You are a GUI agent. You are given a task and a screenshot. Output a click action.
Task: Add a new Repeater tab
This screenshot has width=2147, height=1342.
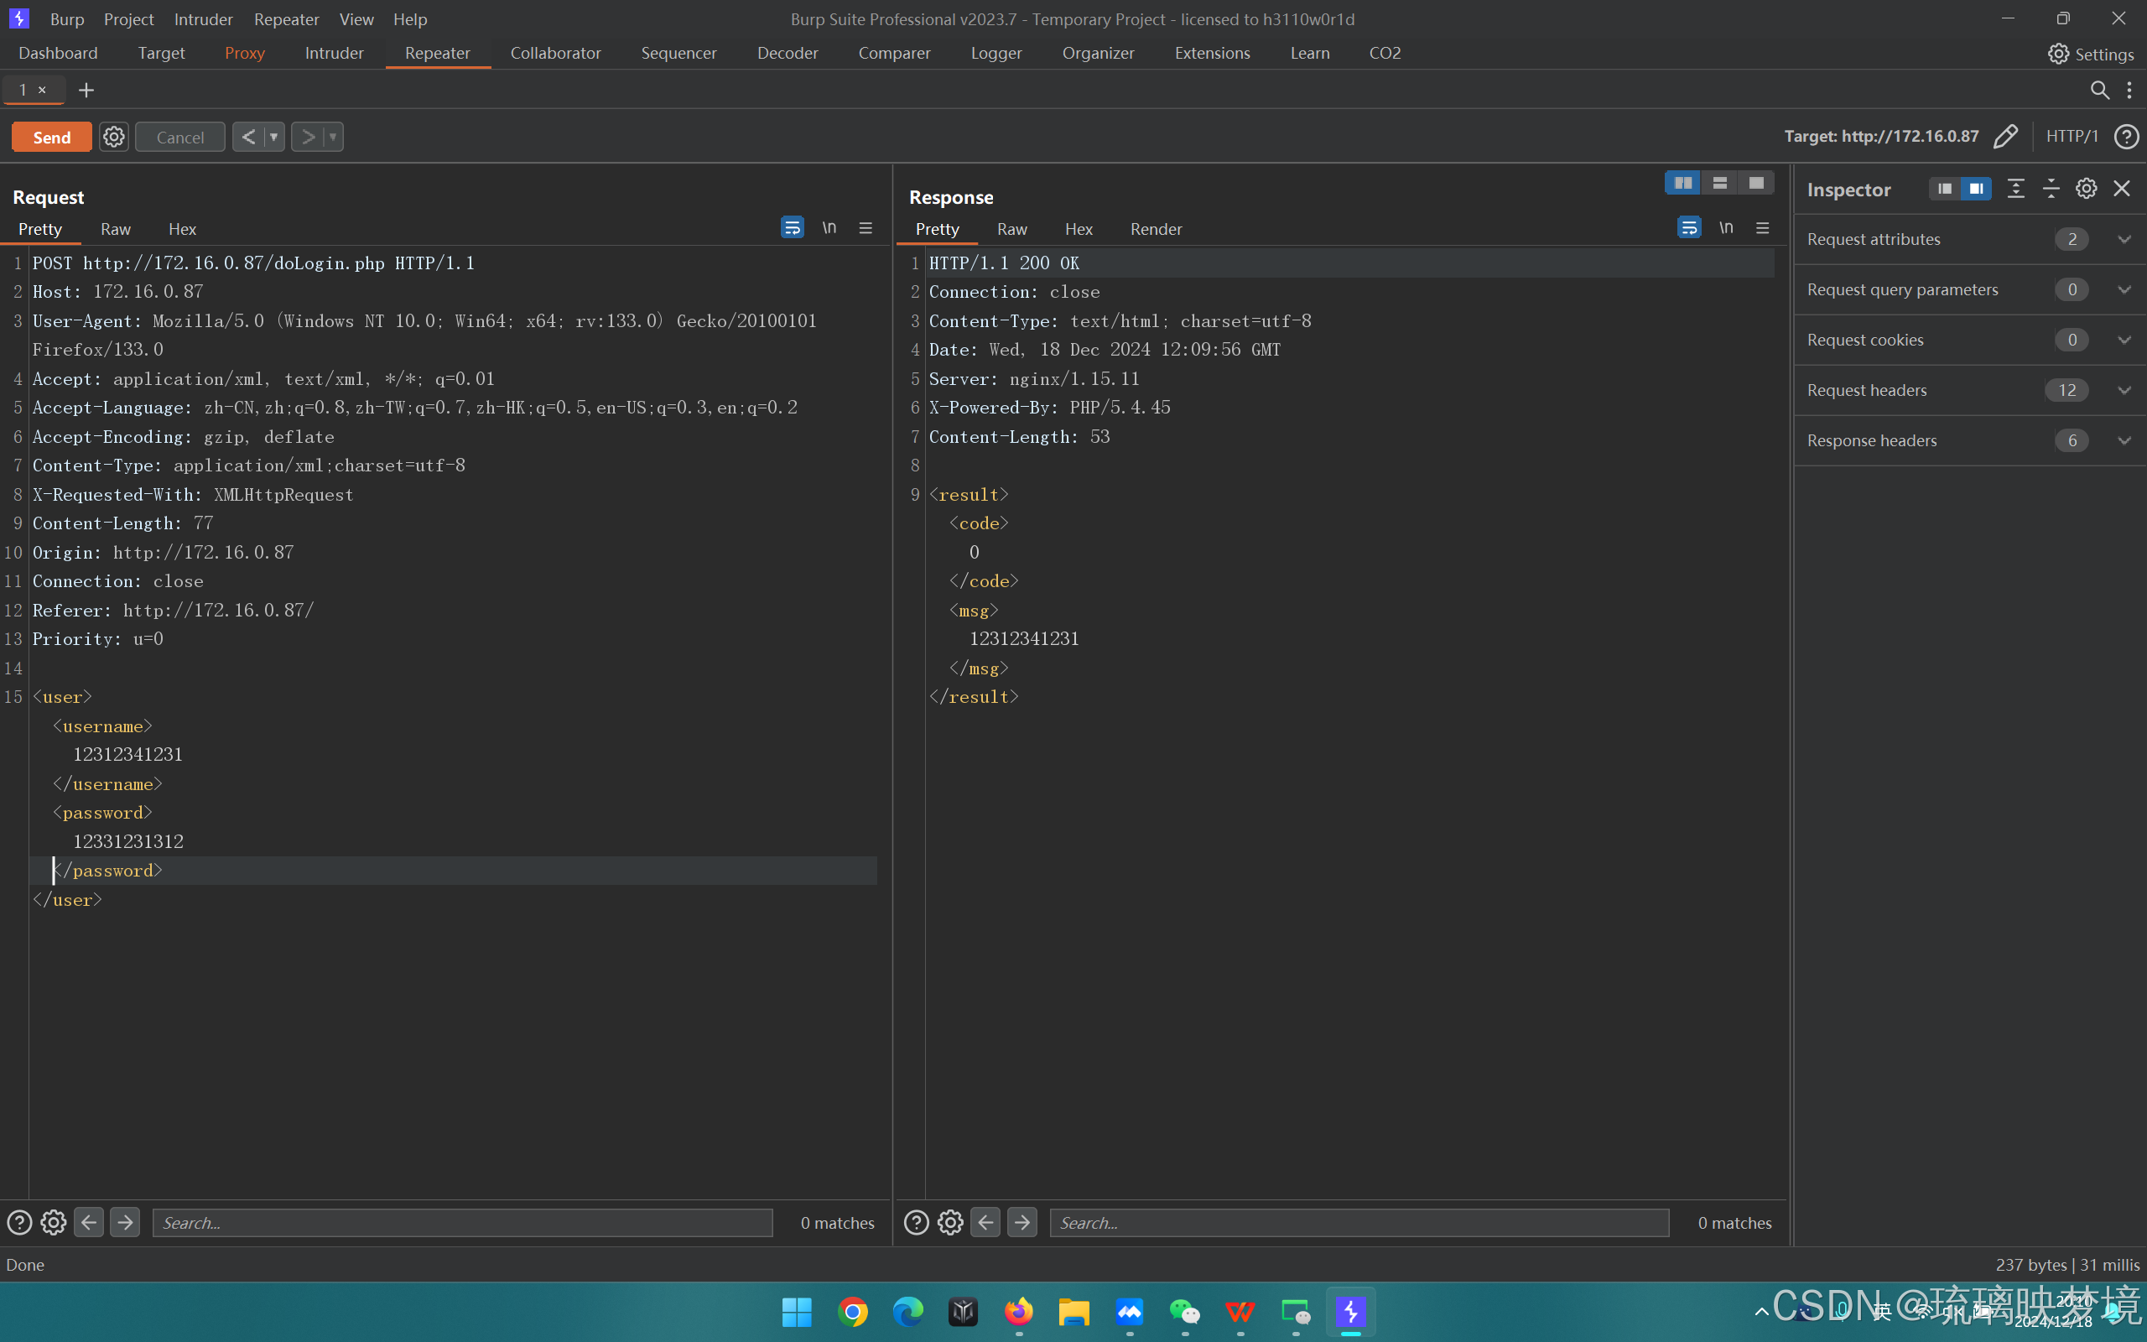(x=86, y=90)
